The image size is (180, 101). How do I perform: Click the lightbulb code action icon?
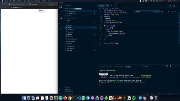tap(105, 26)
